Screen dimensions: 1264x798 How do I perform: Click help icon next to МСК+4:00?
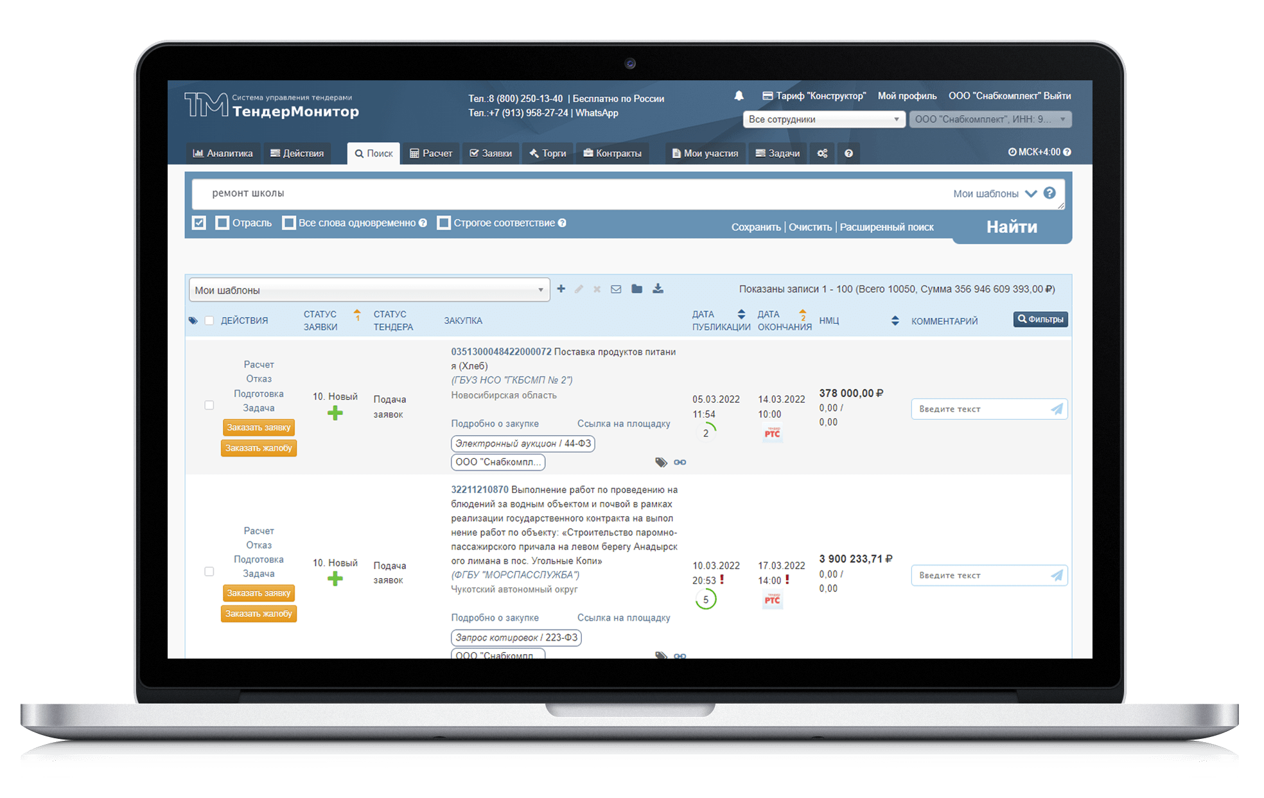1067,152
